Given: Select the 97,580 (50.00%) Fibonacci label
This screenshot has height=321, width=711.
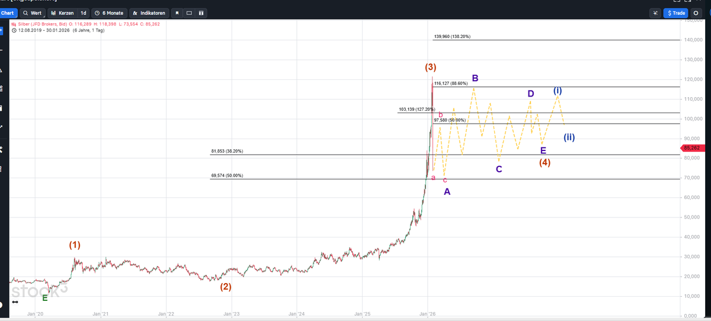Looking at the screenshot, I should 450,120.
